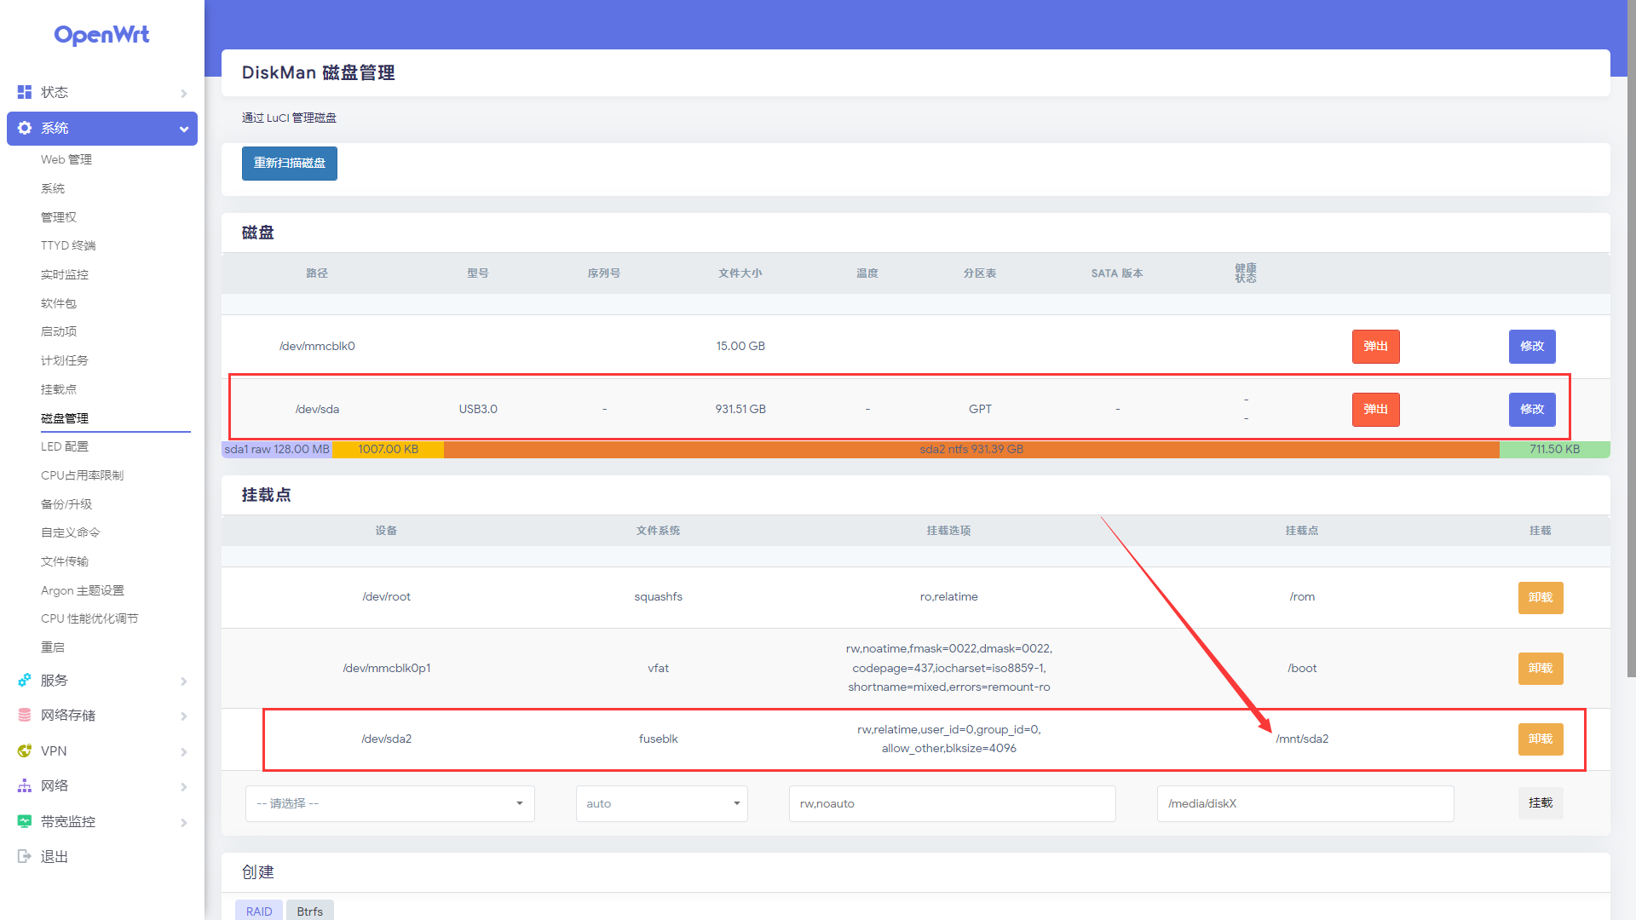The image size is (1636, 920).
Task: Click the squashfs filesystem cell
Action: pyautogui.click(x=658, y=596)
